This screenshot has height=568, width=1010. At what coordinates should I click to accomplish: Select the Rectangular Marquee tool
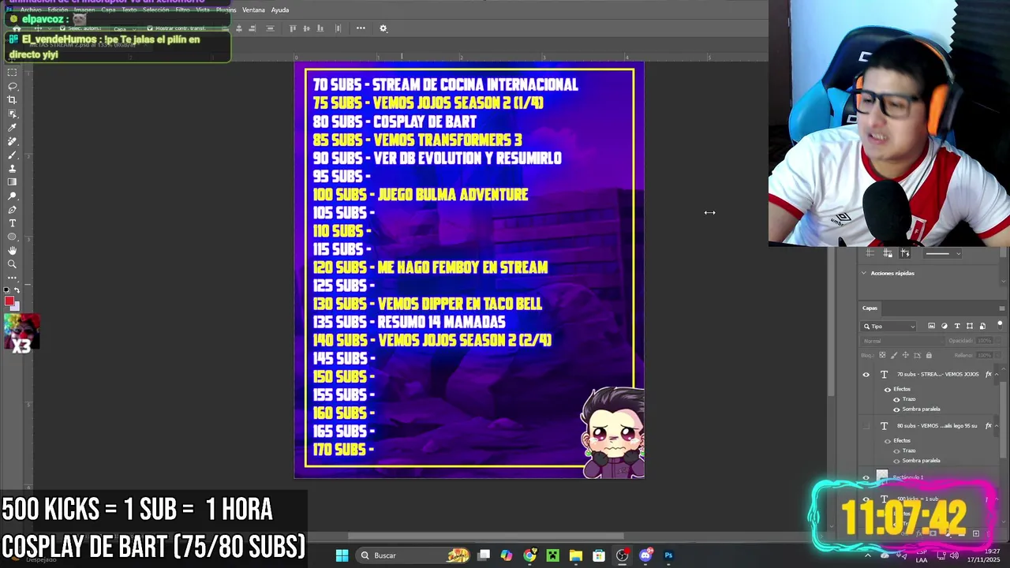[x=12, y=73]
